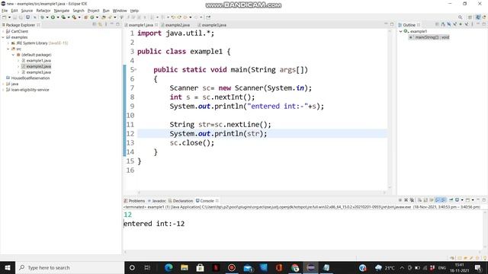Viewport: 488px width, 274px height.
Task: Click the Clear Console icon
Action: pos(420,200)
